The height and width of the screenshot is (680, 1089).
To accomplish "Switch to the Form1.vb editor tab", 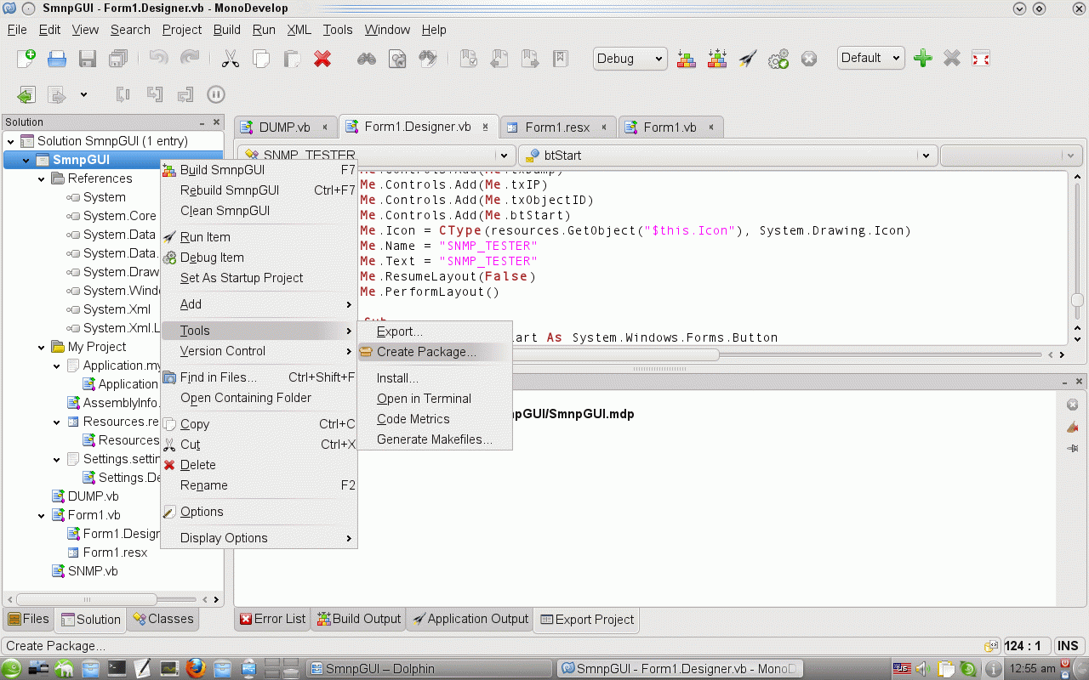I will [x=670, y=127].
